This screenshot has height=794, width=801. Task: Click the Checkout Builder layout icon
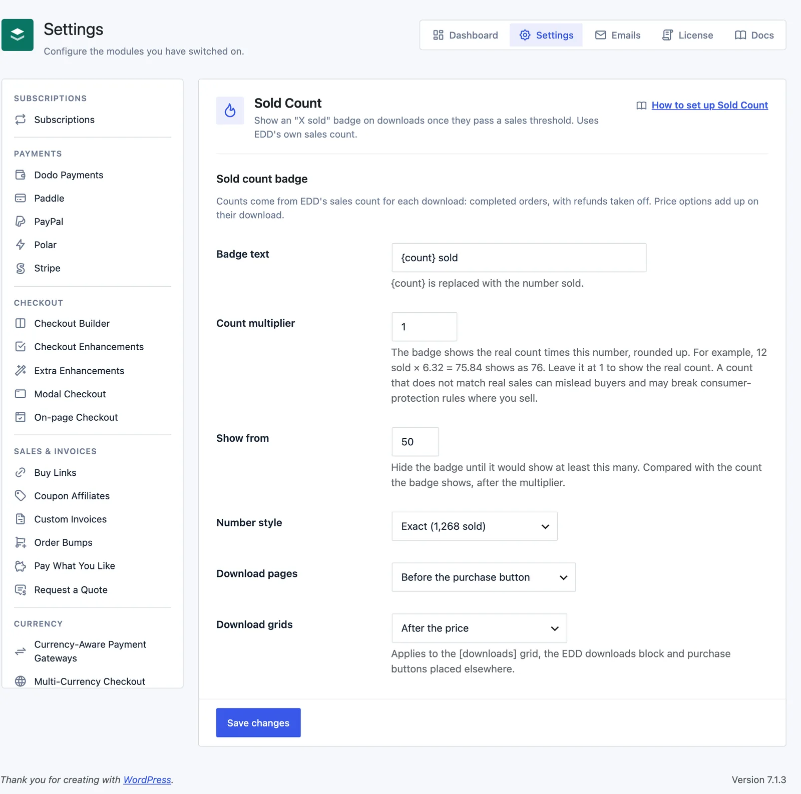(21, 323)
